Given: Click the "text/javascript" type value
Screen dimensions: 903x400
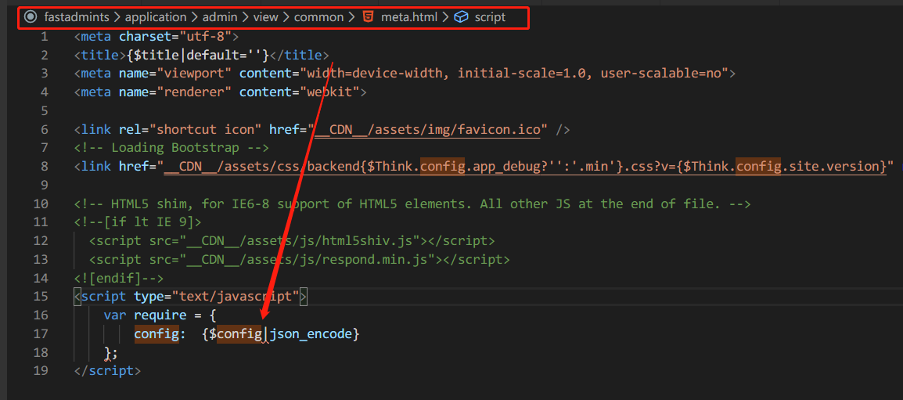Looking at the screenshot, I should coord(235,297).
